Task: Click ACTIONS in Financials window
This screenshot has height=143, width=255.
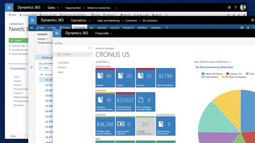Action: click(x=59, y=44)
